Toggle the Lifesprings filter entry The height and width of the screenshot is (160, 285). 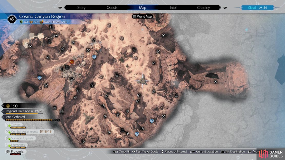(16, 145)
